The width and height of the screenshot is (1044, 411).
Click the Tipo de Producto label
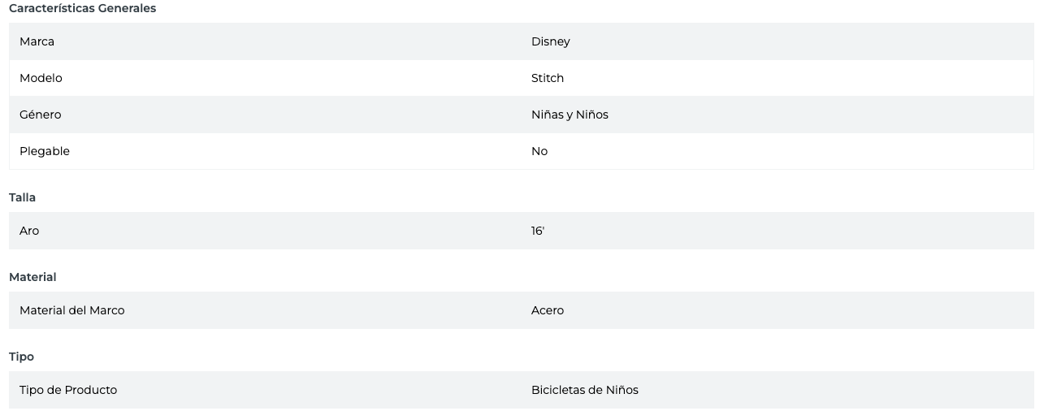click(68, 390)
